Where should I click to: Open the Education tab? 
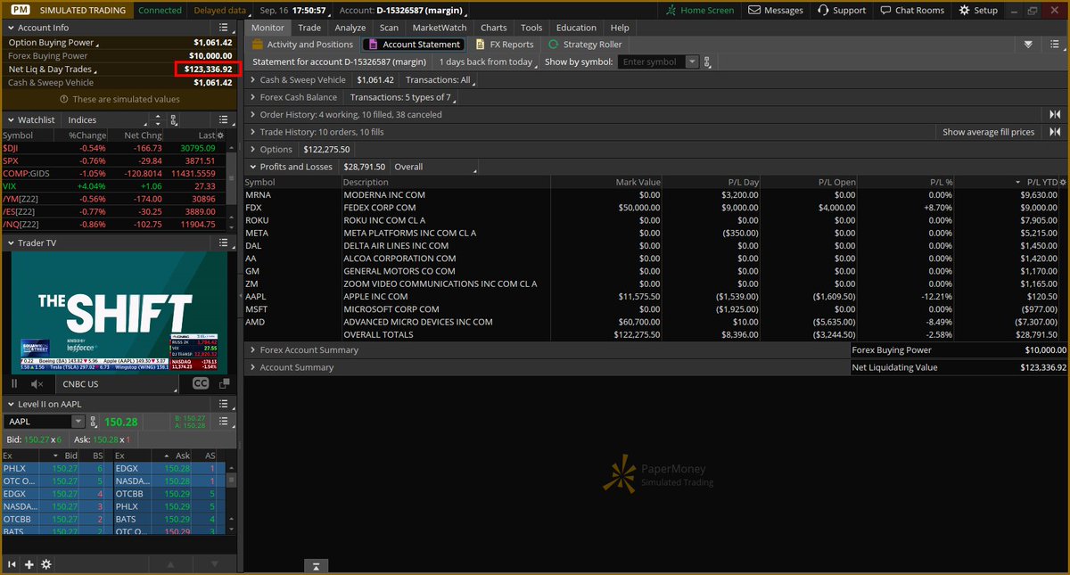(576, 28)
